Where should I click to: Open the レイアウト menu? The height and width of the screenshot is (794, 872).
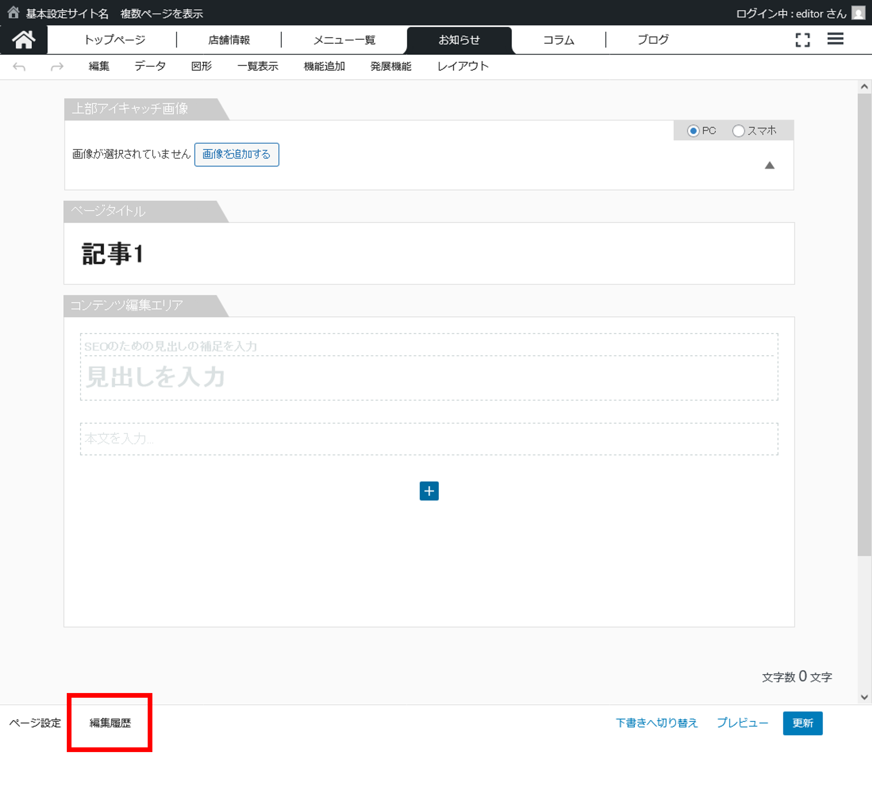click(x=463, y=66)
